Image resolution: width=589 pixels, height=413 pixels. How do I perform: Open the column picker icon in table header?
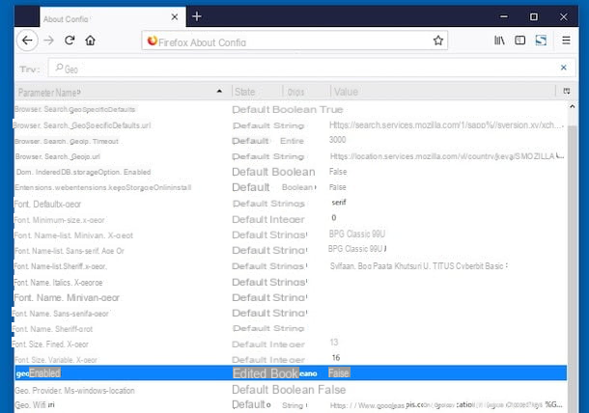(567, 92)
